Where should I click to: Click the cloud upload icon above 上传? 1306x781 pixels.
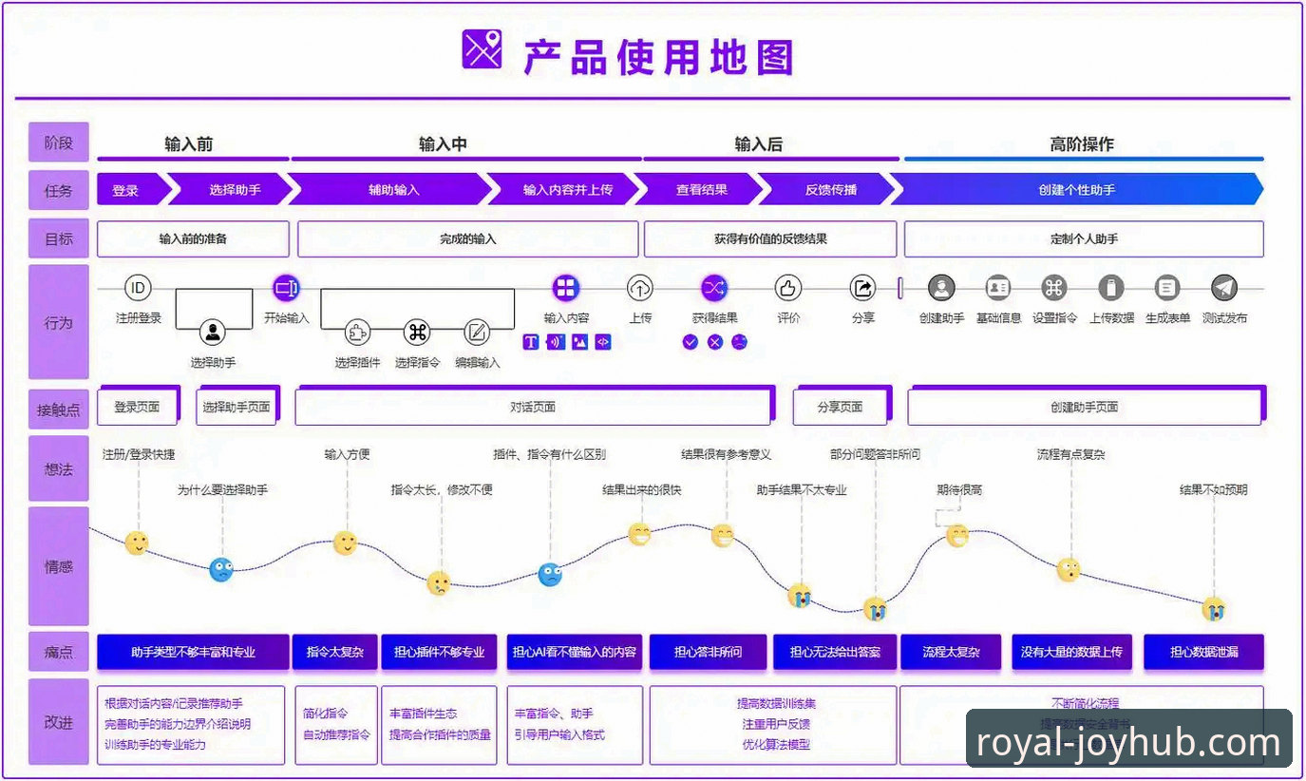point(640,288)
